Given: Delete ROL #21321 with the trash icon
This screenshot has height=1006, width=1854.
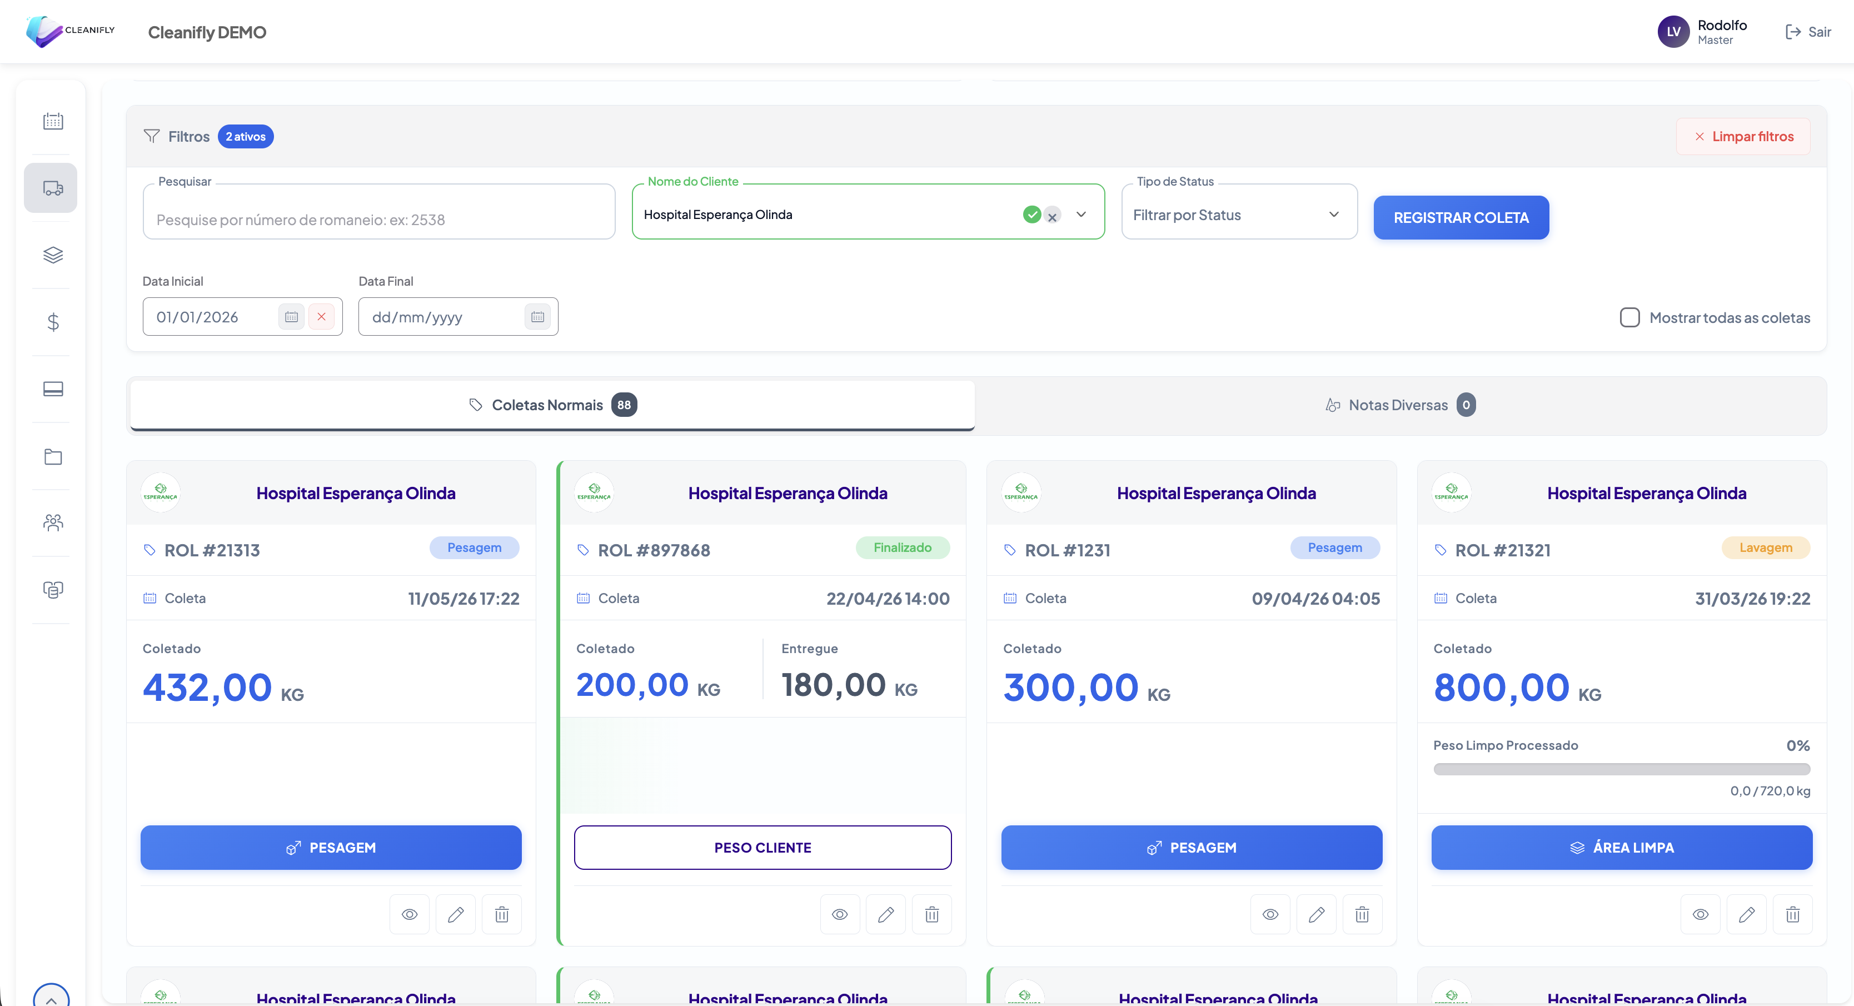Looking at the screenshot, I should pos(1792,914).
